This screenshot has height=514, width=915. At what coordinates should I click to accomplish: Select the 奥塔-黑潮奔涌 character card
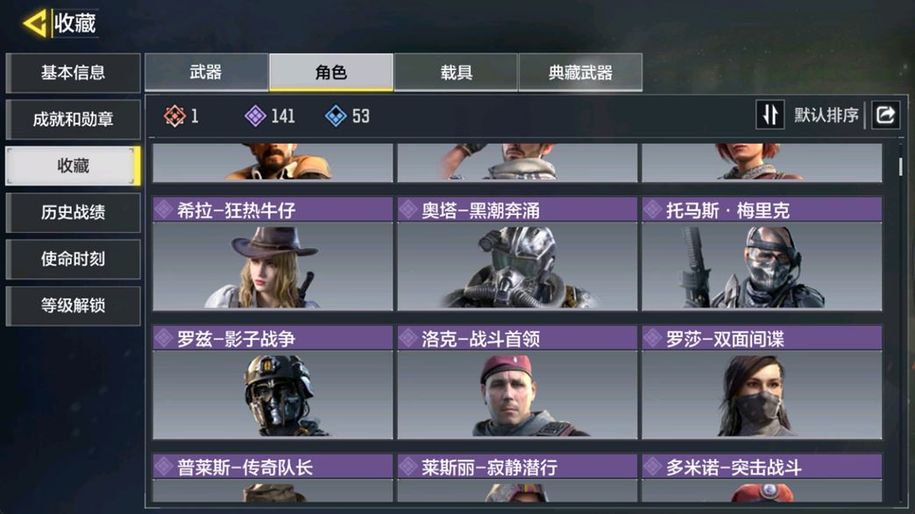517,254
